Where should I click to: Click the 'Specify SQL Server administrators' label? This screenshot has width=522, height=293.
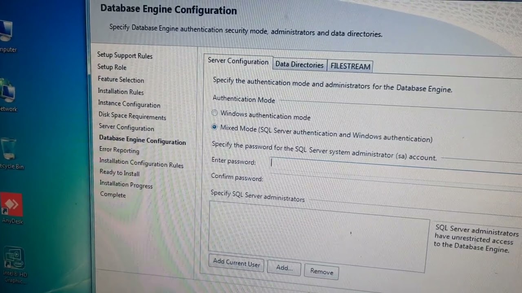258,196
